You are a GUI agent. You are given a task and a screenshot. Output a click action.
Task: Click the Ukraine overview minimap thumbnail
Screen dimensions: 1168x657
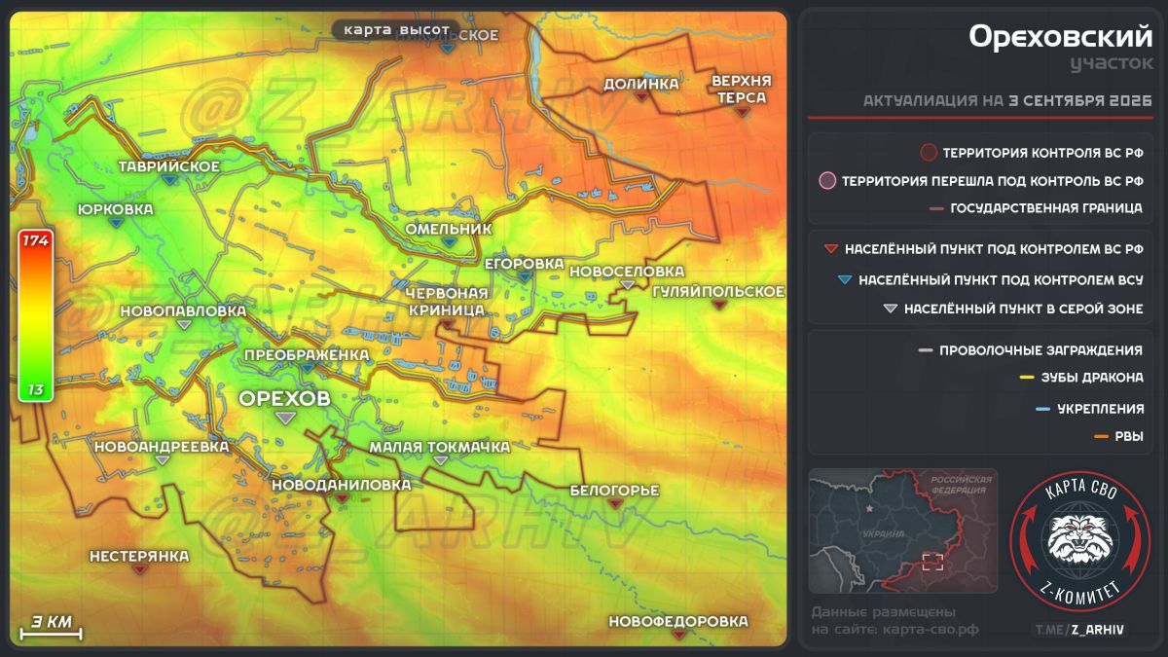[x=902, y=530]
